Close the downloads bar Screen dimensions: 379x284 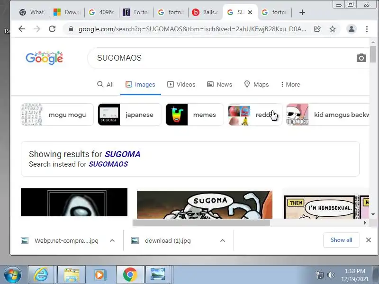click(x=369, y=240)
